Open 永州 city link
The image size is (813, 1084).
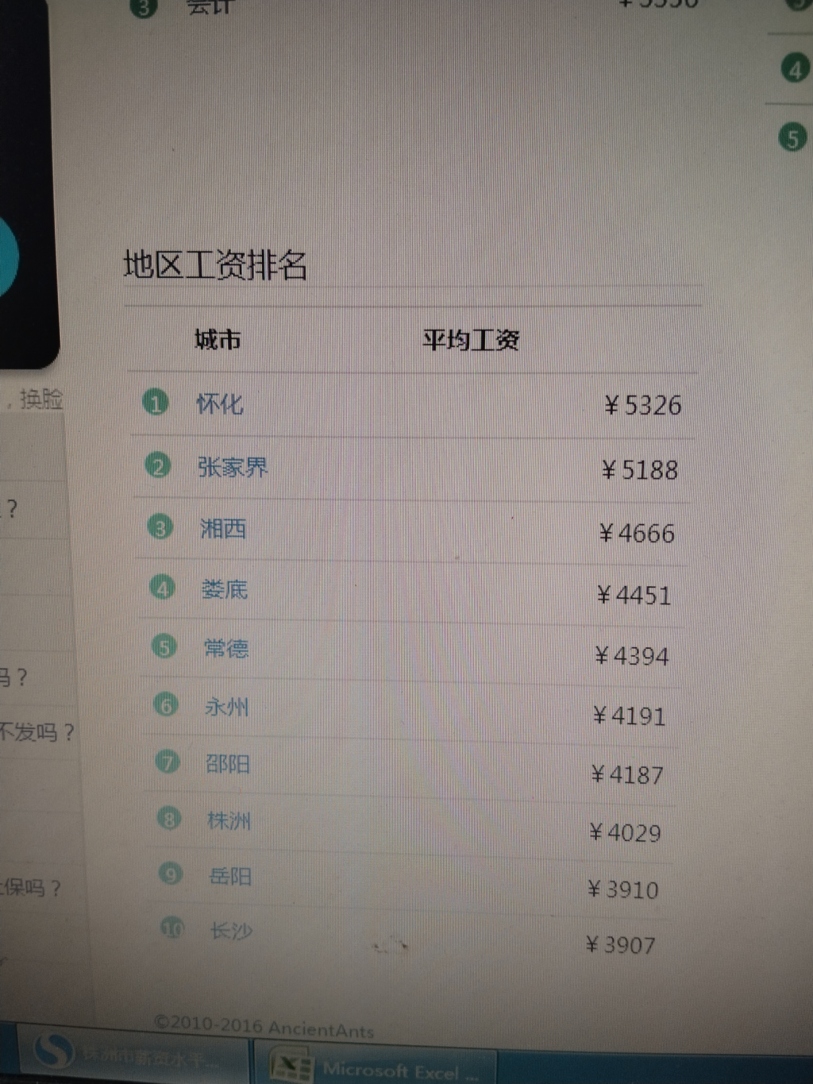pos(227,706)
